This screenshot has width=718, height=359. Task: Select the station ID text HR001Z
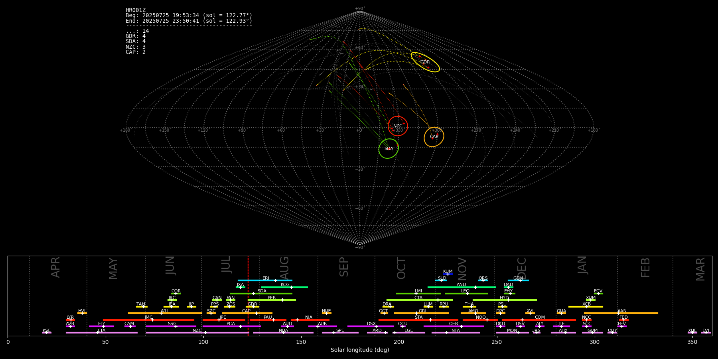click(136, 10)
